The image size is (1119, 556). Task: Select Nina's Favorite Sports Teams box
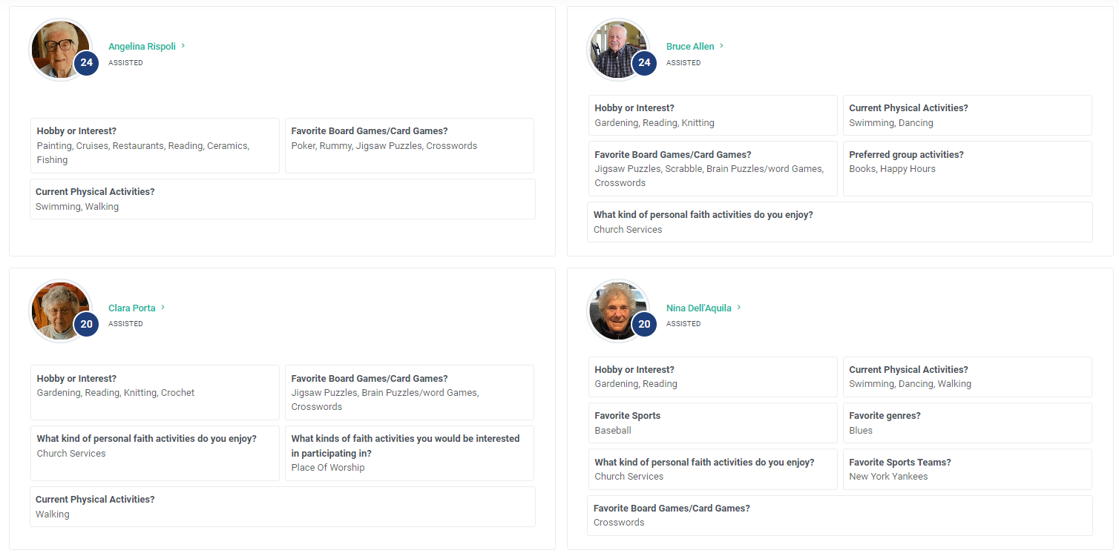pos(968,469)
